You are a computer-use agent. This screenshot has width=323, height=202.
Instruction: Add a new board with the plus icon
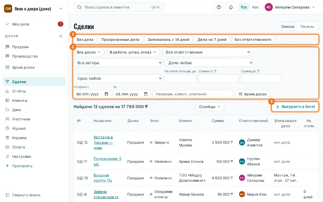[x=61, y=36]
